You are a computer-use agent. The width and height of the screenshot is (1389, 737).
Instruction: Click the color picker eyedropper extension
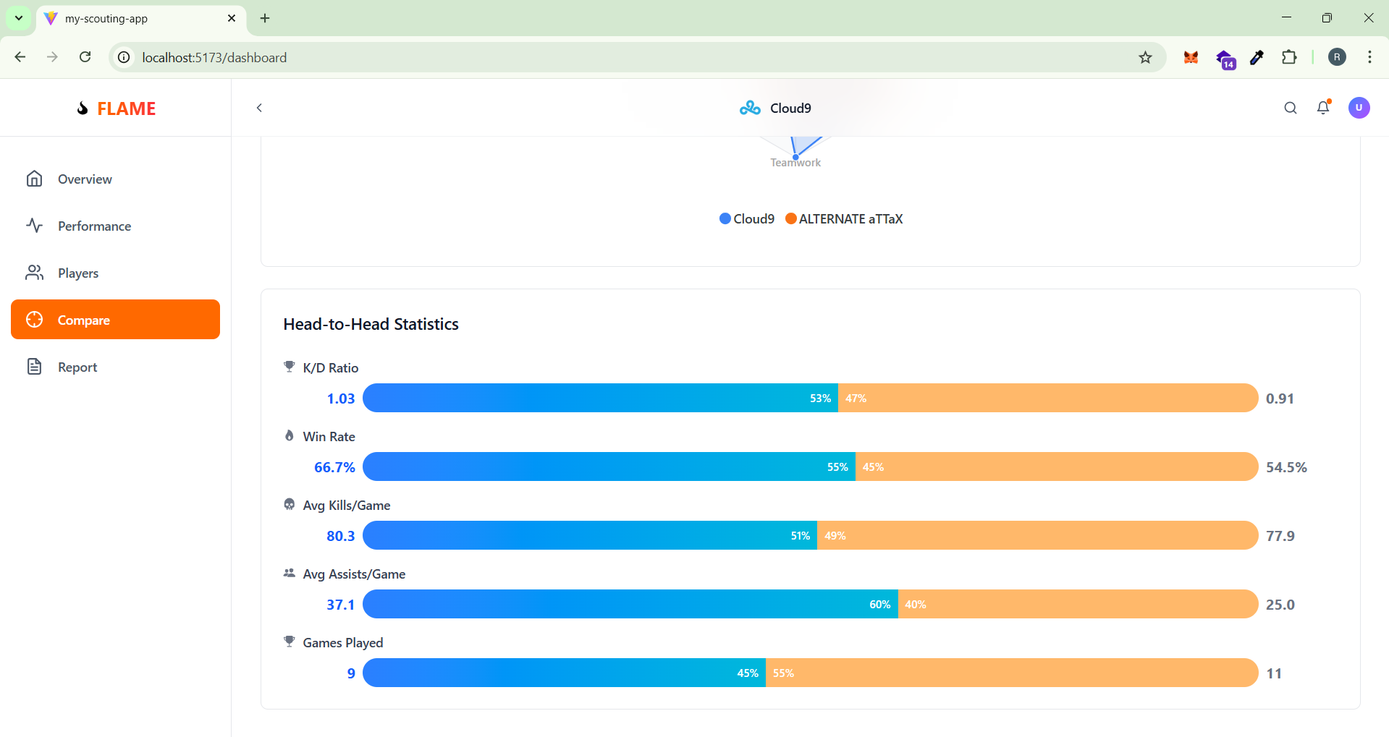1257,57
